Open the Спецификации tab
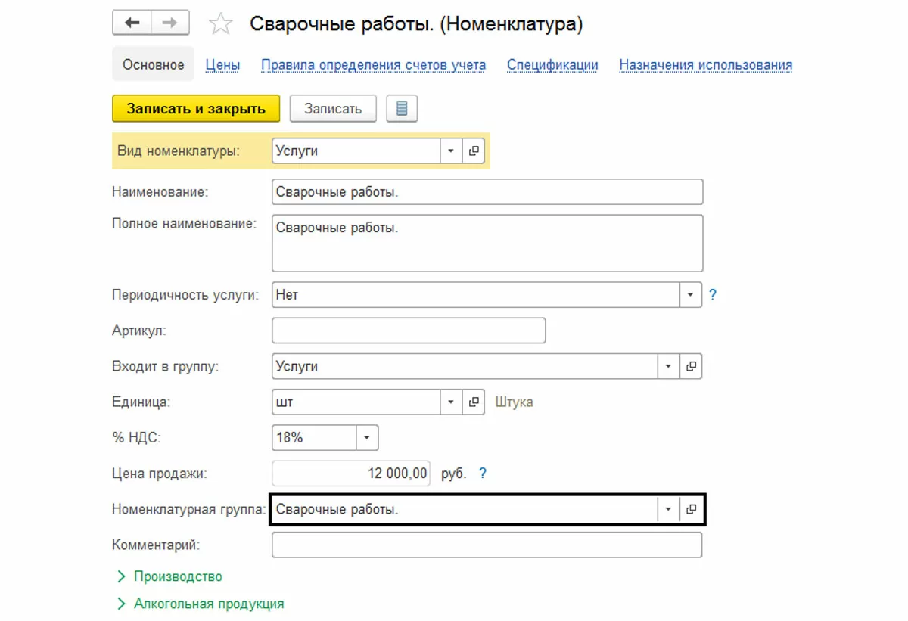This screenshot has height=621, width=908. point(552,65)
